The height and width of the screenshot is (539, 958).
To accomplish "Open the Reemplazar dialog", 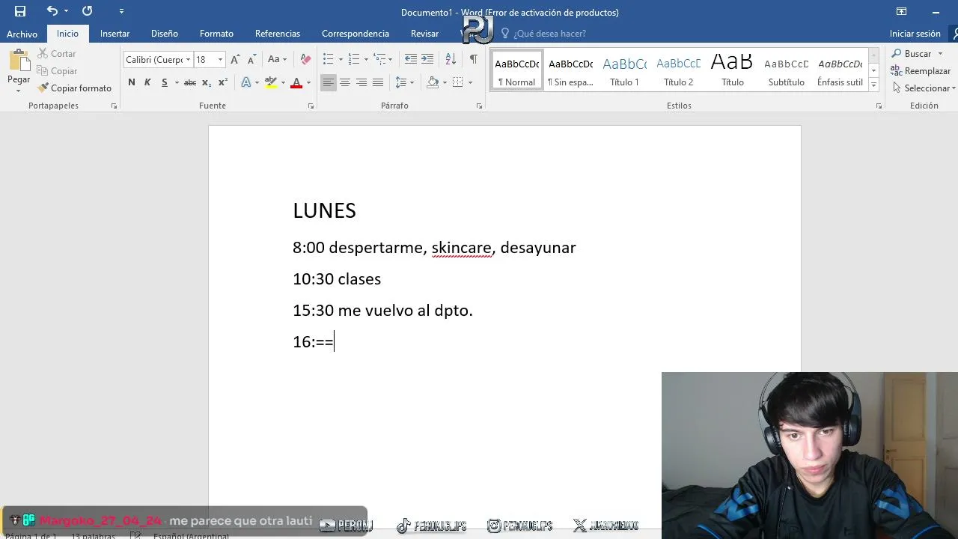I will point(921,71).
